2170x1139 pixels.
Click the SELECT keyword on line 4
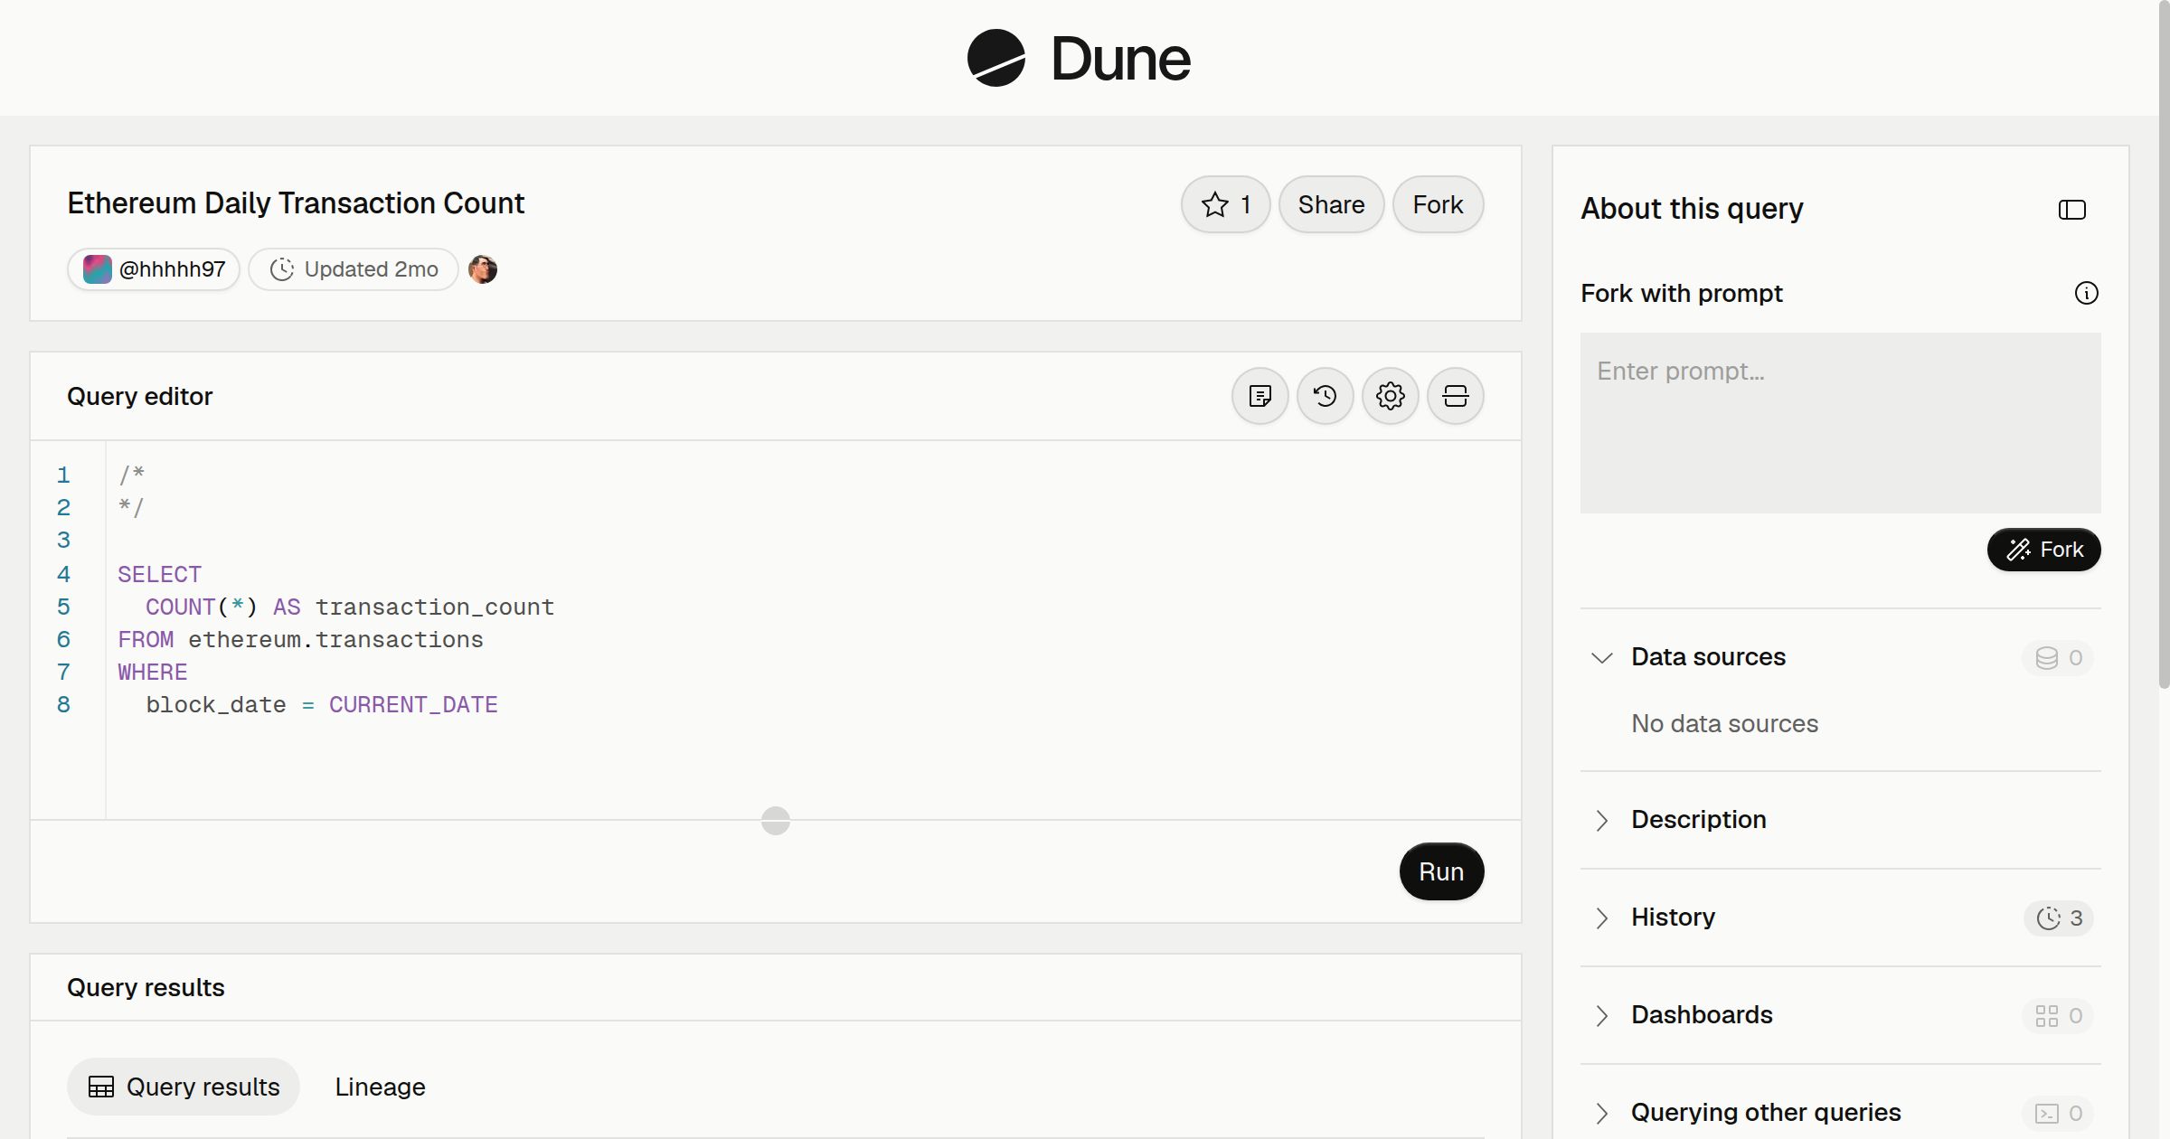click(159, 574)
